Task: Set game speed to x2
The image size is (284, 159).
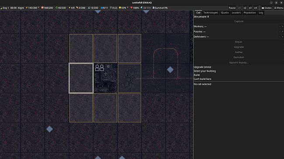Action: (245, 8)
